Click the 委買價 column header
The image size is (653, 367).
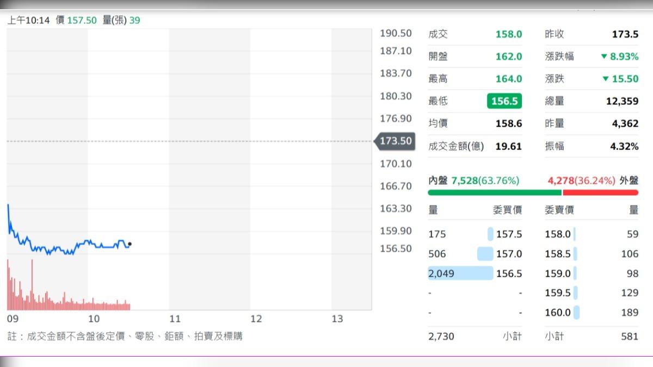[x=507, y=210]
